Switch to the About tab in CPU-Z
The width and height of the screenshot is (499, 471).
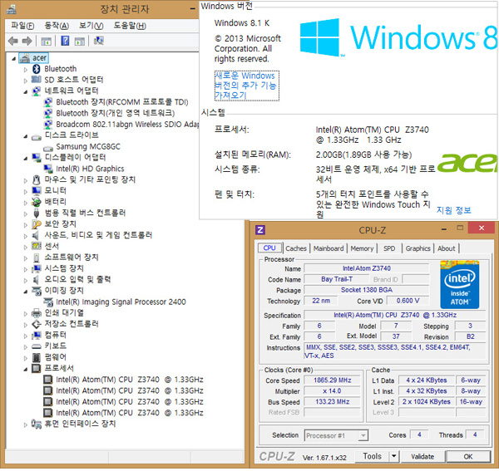446,248
